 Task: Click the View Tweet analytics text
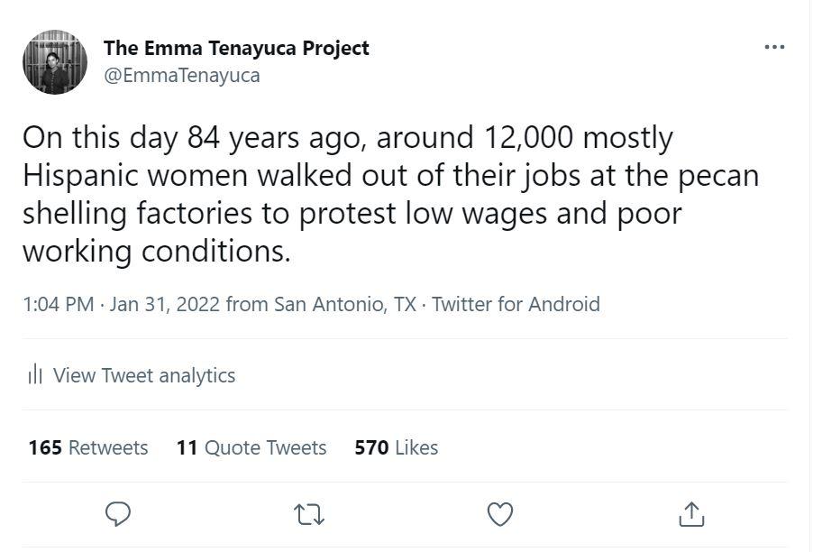pyautogui.click(x=144, y=375)
